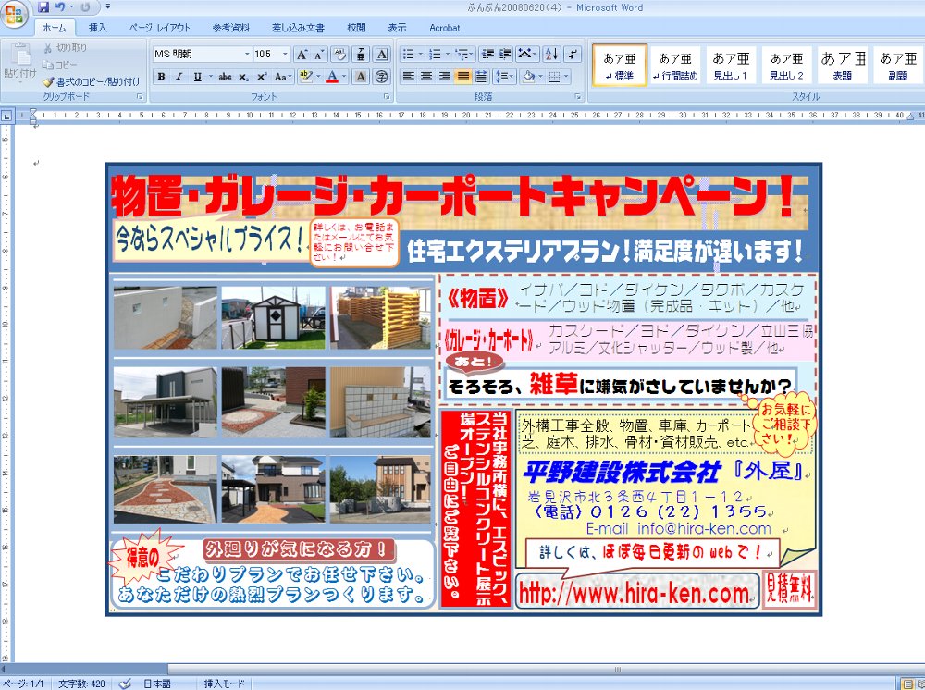The height and width of the screenshot is (690, 925).
Task: Apply distributed text alignment
Action: tap(481, 77)
